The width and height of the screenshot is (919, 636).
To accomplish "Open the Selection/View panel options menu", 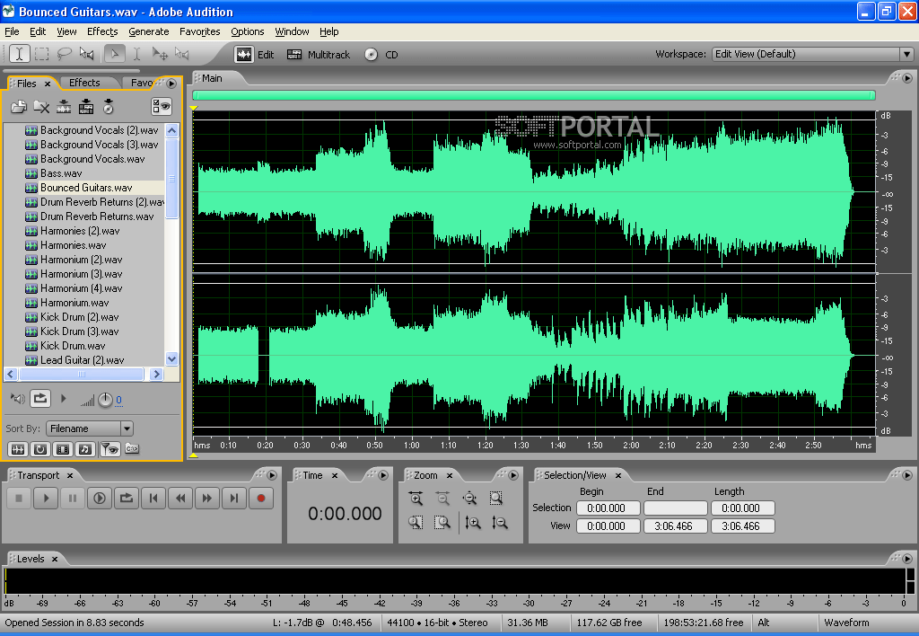I will click(x=907, y=475).
